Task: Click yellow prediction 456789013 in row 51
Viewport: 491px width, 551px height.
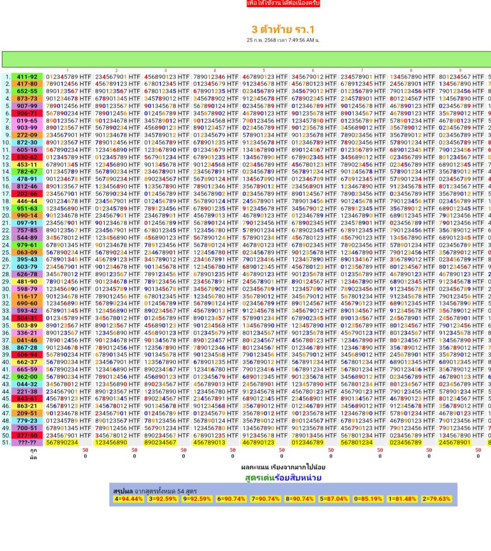Action: (x=209, y=442)
